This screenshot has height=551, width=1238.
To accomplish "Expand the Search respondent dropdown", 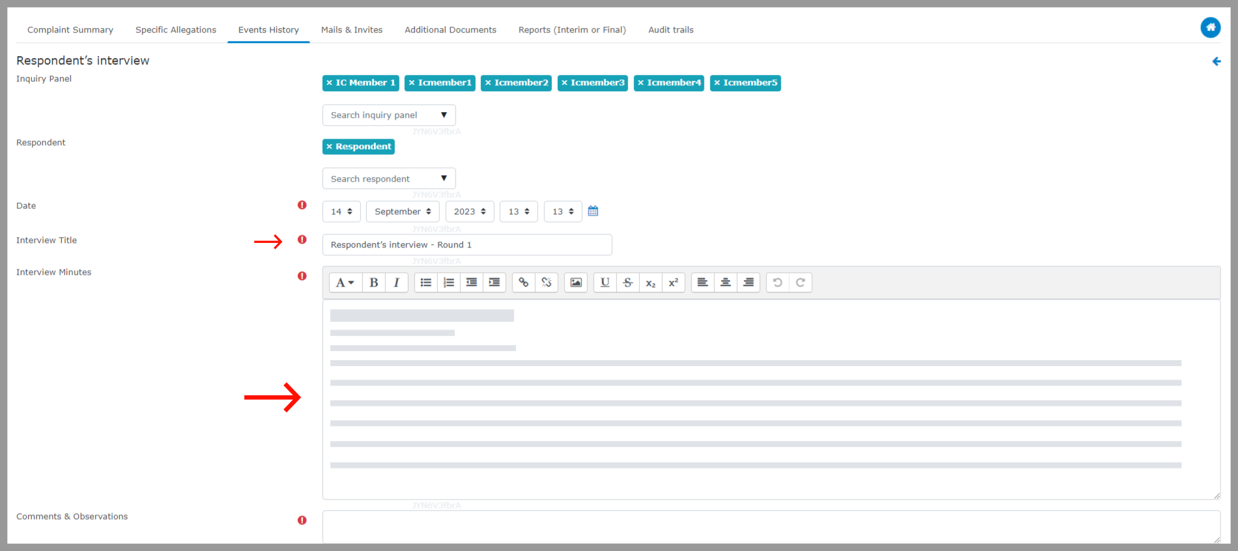I will coord(388,179).
